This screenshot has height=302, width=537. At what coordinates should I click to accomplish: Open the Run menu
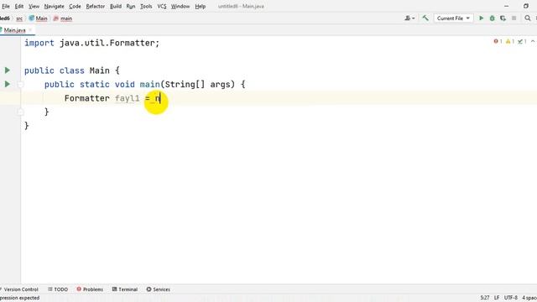click(131, 6)
